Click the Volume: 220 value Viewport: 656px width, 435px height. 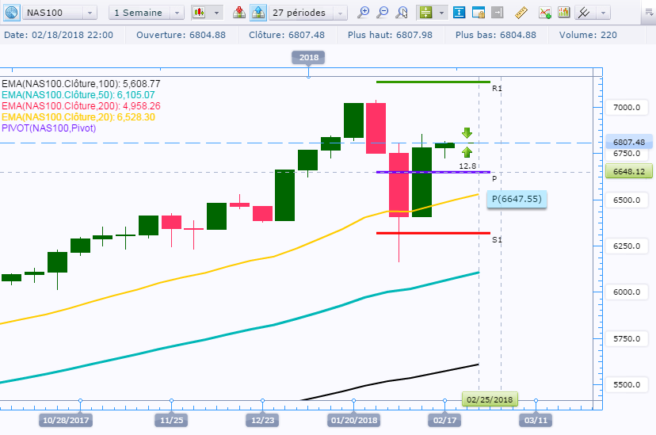[588, 35]
